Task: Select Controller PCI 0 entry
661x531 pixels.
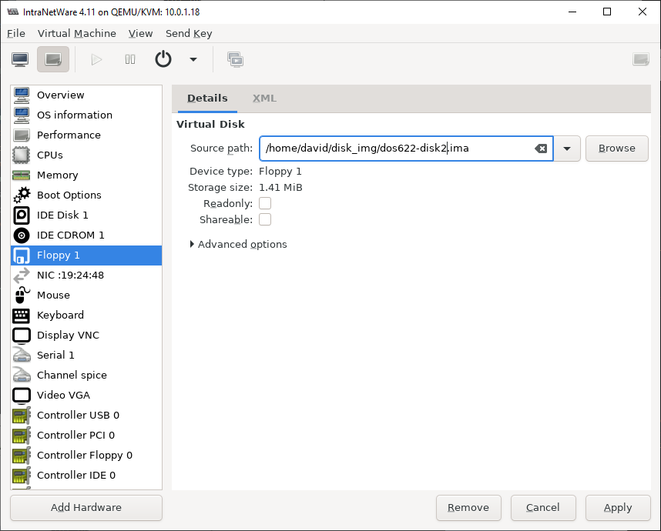Action: [86, 435]
